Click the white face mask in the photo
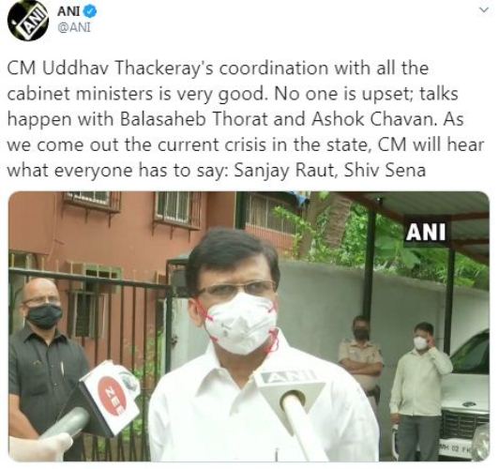This screenshot has height=469, width=499. 241,324
